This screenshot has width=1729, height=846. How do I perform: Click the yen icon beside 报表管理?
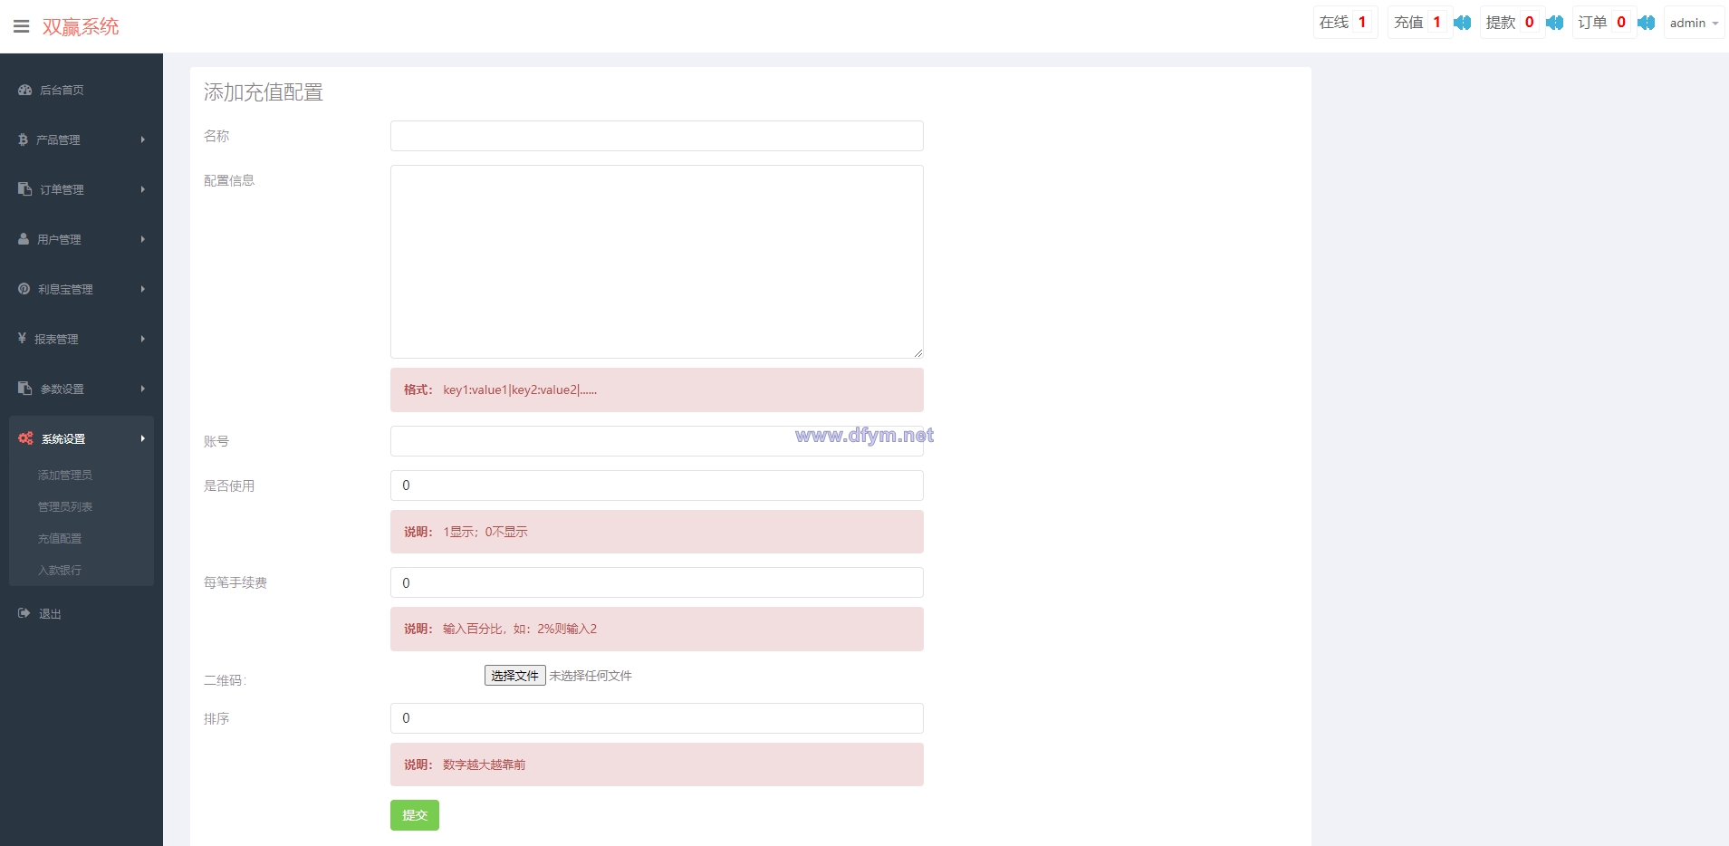[23, 338]
